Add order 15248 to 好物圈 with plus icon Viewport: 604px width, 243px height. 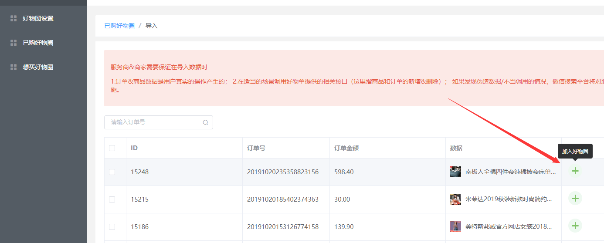click(575, 171)
